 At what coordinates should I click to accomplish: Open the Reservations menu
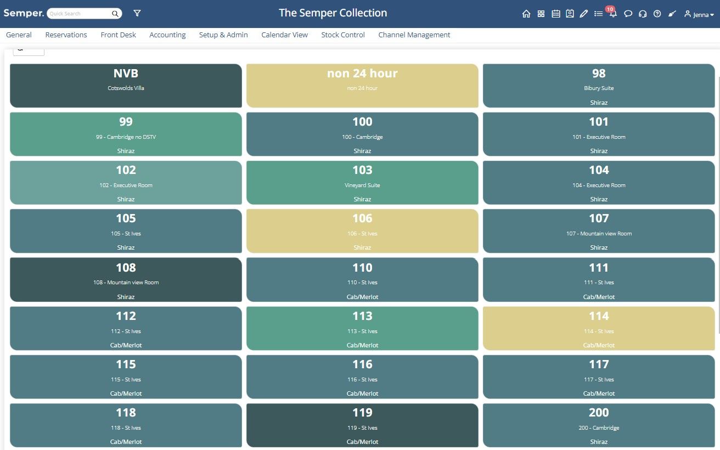[x=66, y=35]
